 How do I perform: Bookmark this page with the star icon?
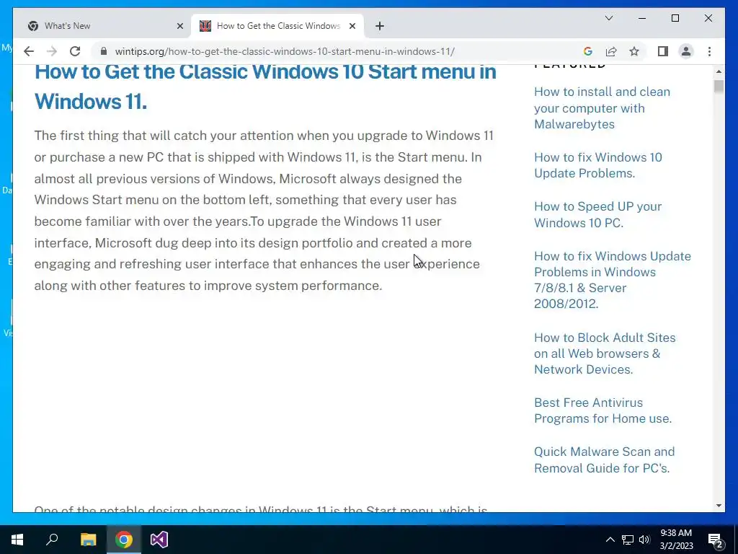pos(634,51)
